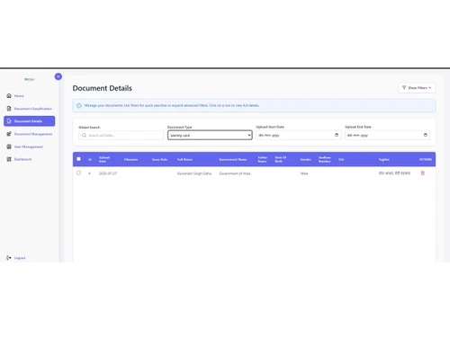Click the Document Classification icon
This screenshot has height=337, width=450.
click(x=9, y=109)
